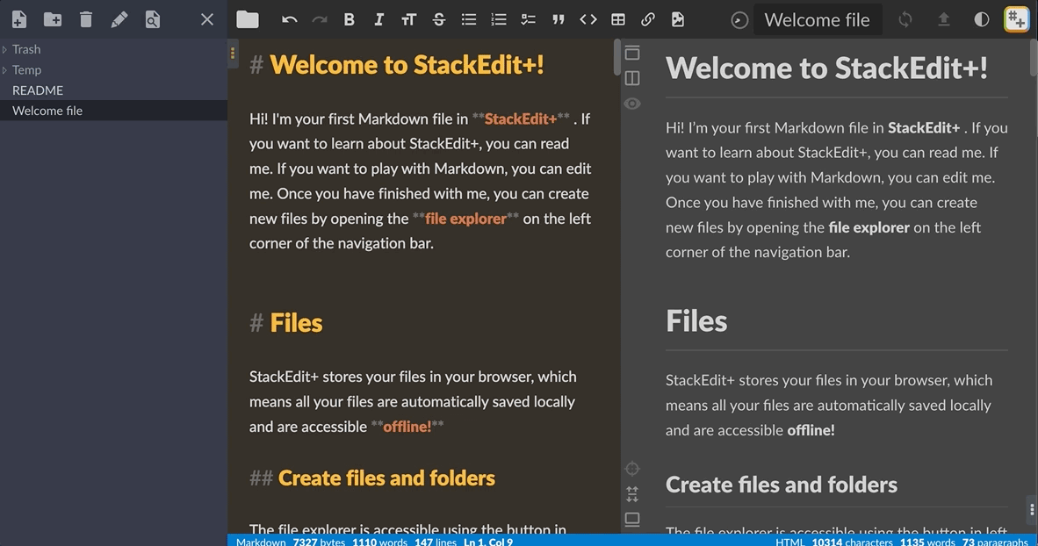
Task: Click the circular icon beside file title
Action: pos(739,20)
